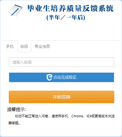Click the word Chrome in the hint text
The width and height of the screenshot is (122, 137).
click(x=77, y=116)
